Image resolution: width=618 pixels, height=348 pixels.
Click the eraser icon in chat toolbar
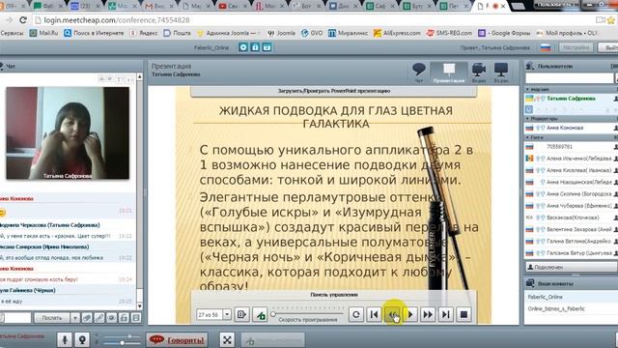point(87,318)
